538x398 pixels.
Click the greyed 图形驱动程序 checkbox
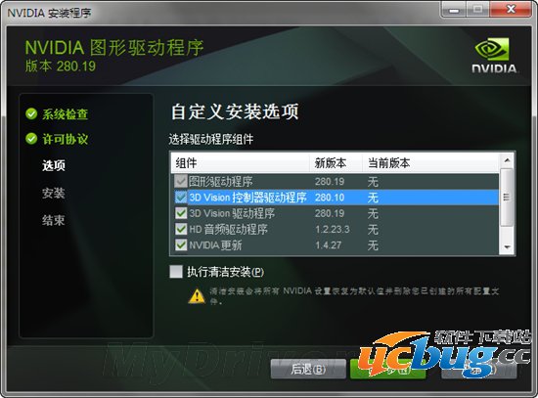click(x=181, y=181)
